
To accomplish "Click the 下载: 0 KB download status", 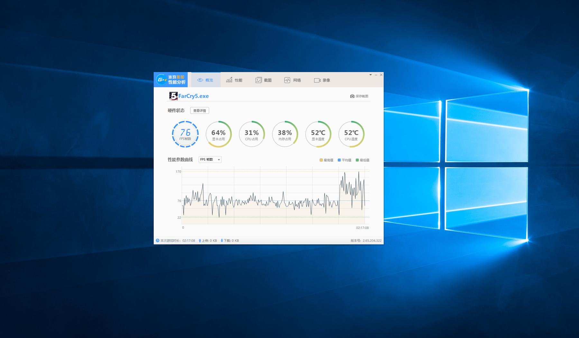I will click(x=229, y=241).
